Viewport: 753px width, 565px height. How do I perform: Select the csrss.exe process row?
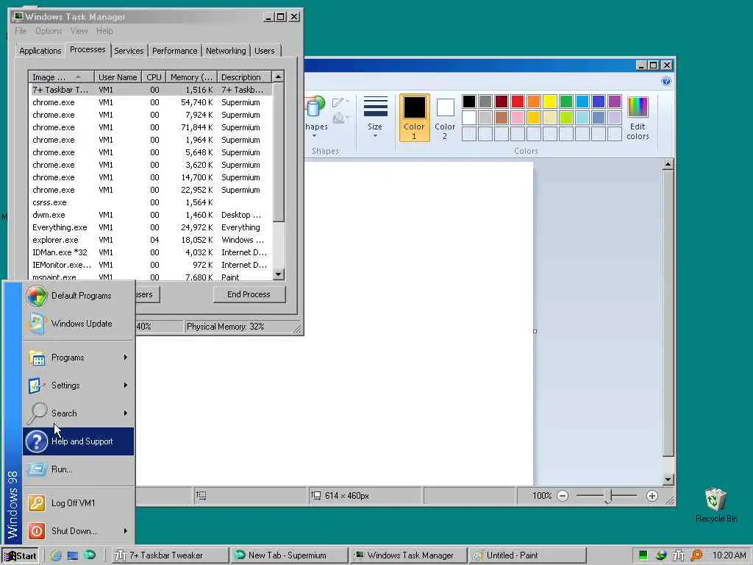pyautogui.click(x=150, y=203)
